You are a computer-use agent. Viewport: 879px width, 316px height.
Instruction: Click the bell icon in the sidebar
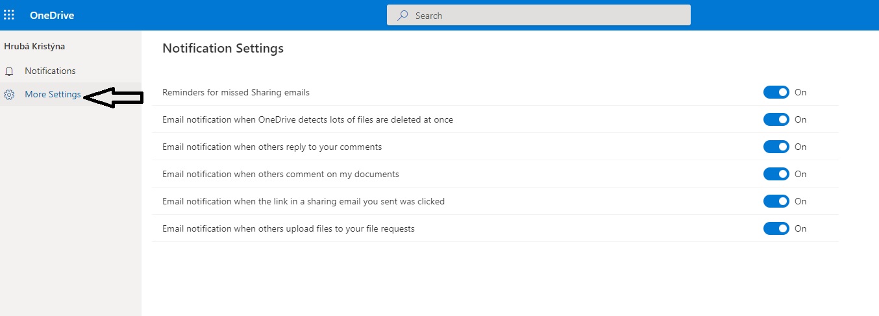9,71
